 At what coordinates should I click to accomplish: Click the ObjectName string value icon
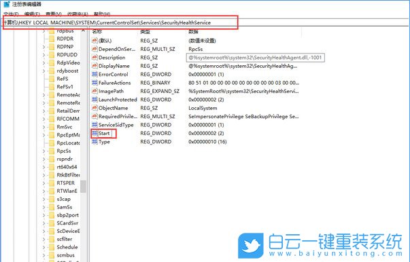click(95, 108)
